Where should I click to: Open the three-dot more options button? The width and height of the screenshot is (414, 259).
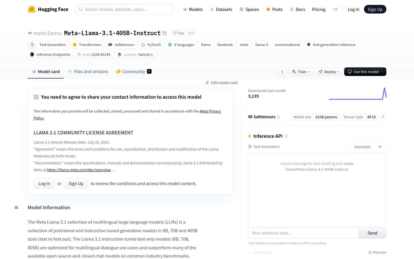(282, 72)
